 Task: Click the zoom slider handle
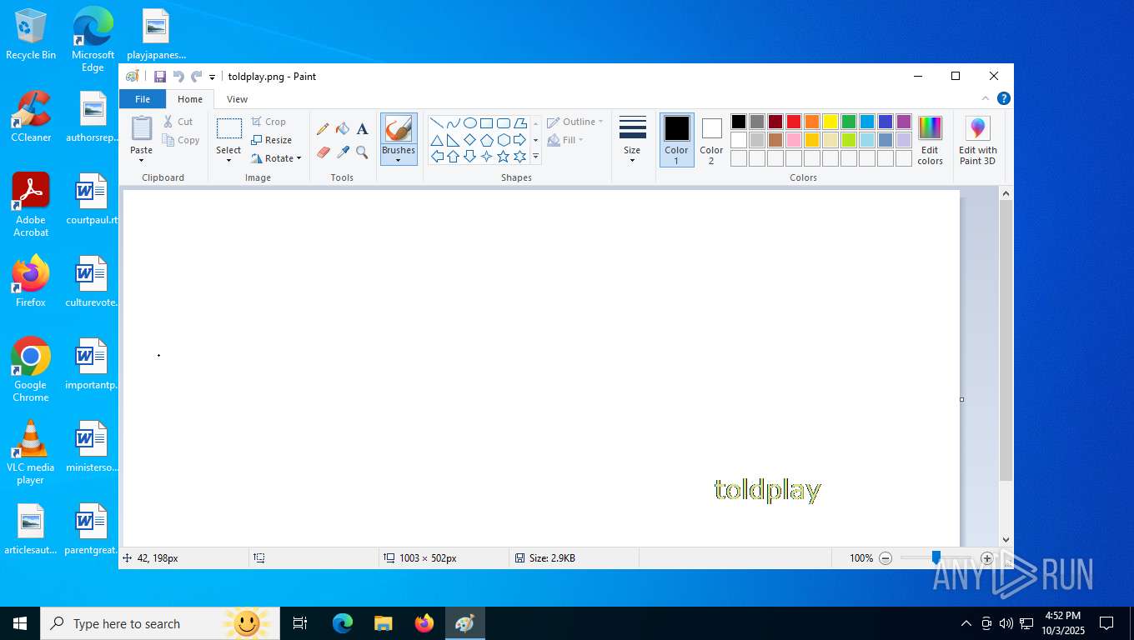[x=936, y=558]
